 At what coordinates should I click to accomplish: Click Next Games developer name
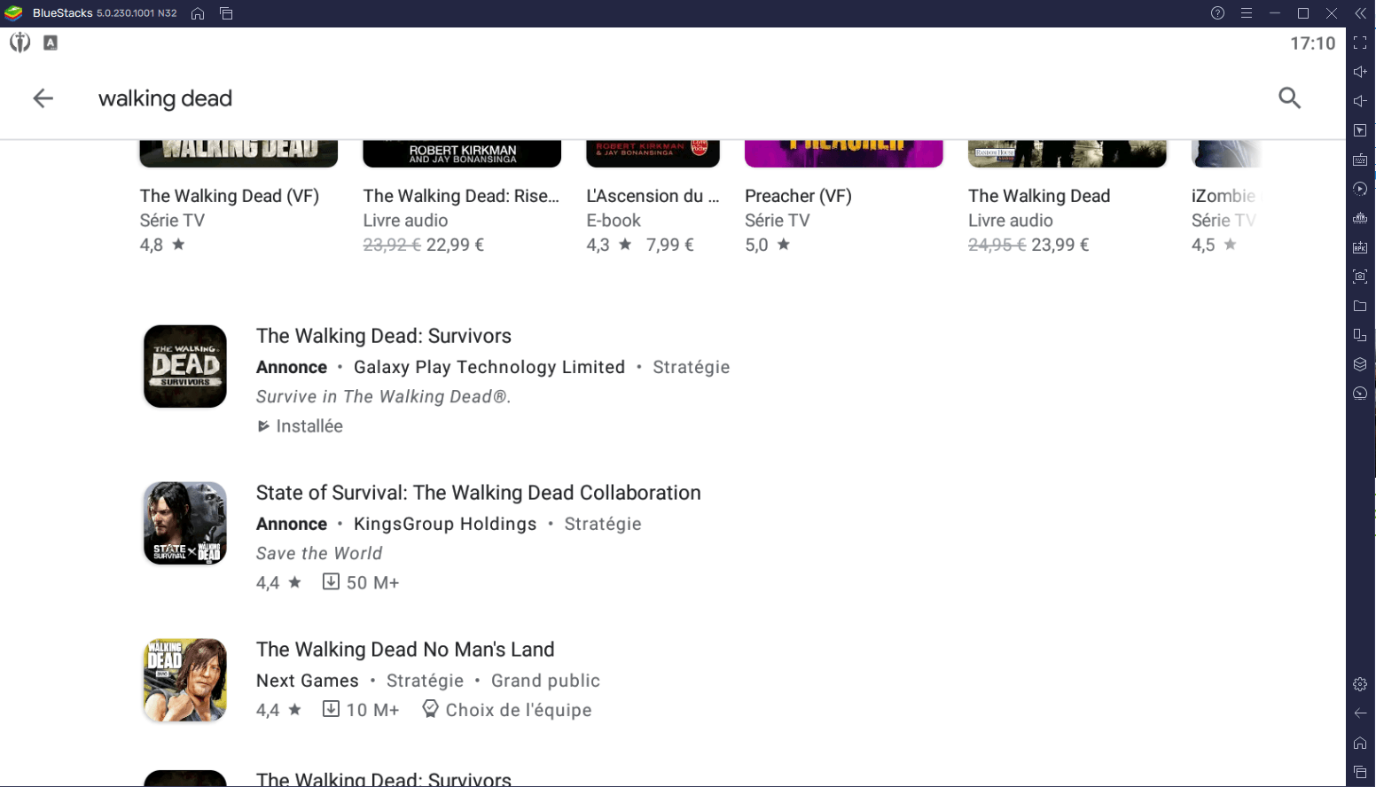click(x=308, y=681)
